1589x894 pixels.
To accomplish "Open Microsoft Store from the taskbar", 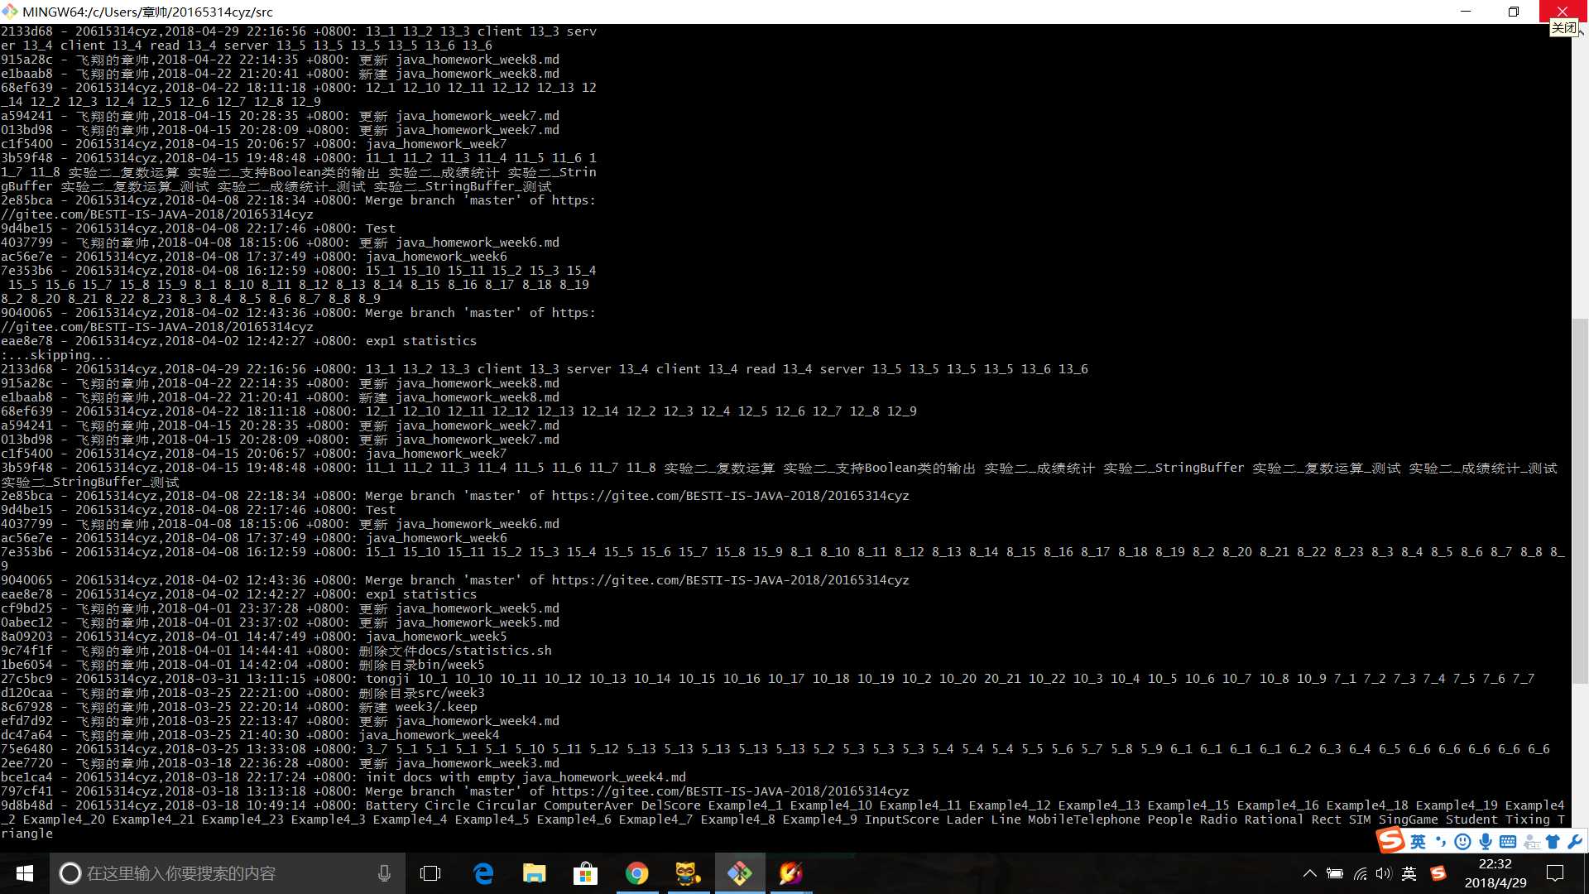I will (585, 873).
